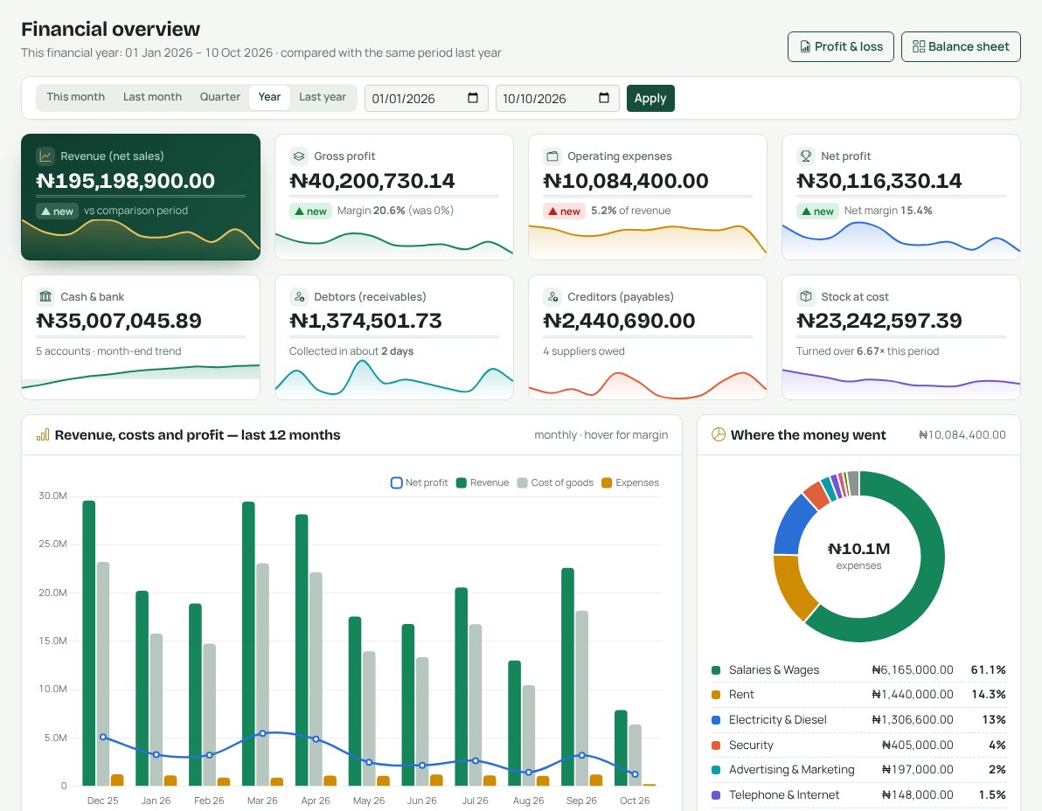Click Debtors value ₦1,374,501.73
This screenshot has width=1042, height=811.
[x=365, y=321]
